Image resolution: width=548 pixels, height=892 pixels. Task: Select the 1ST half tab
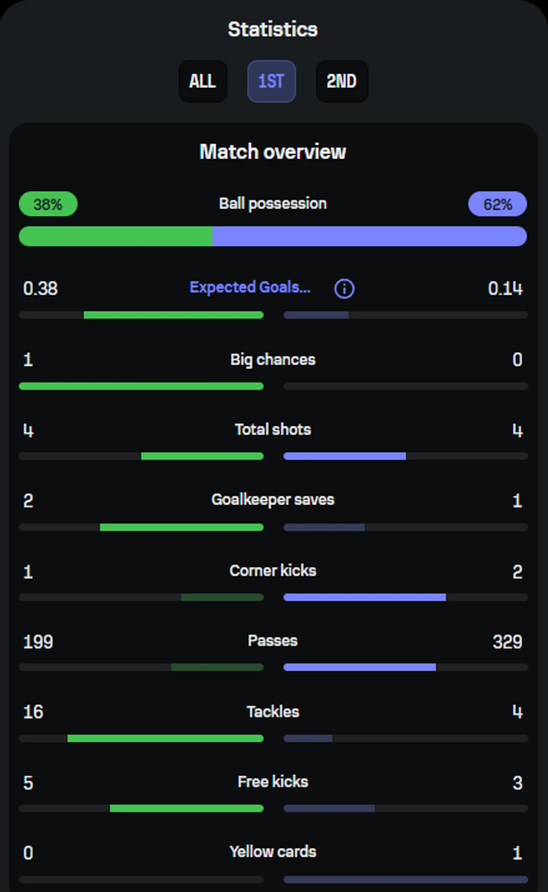point(271,81)
